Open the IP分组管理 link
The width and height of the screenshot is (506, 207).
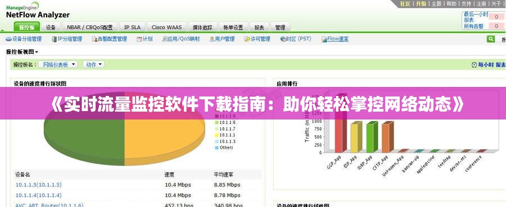click(x=70, y=39)
